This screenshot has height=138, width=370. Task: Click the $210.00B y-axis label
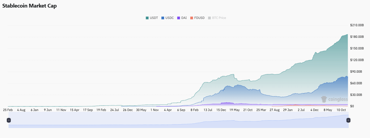tap(357, 25)
